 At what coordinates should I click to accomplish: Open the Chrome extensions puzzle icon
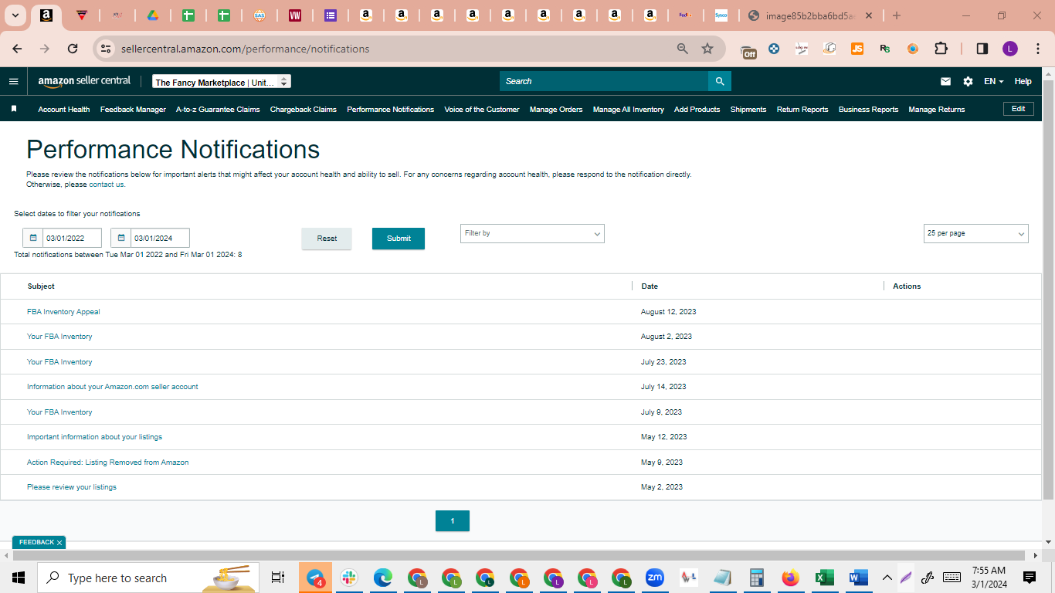click(941, 49)
